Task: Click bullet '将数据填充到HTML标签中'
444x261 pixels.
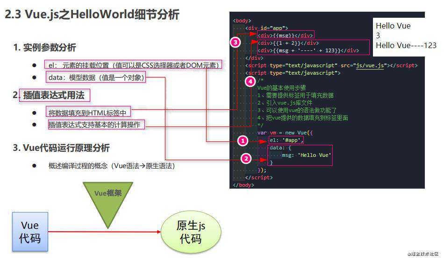Action: pyautogui.click(x=87, y=113)
